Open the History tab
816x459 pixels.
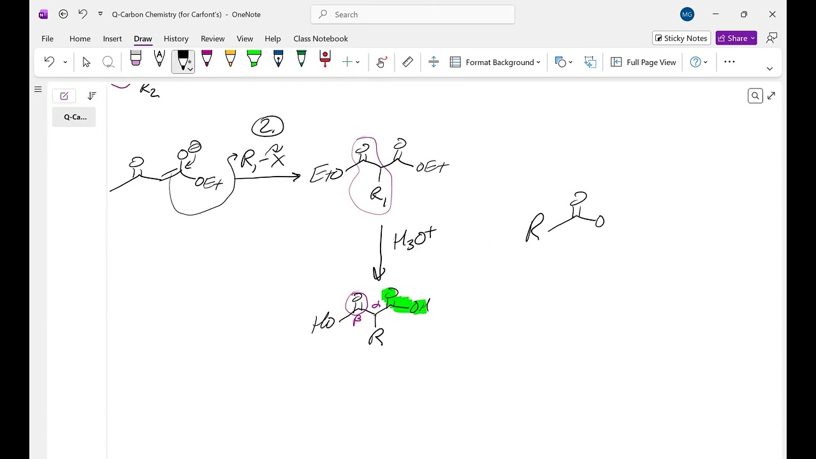(x=176, y=38)
